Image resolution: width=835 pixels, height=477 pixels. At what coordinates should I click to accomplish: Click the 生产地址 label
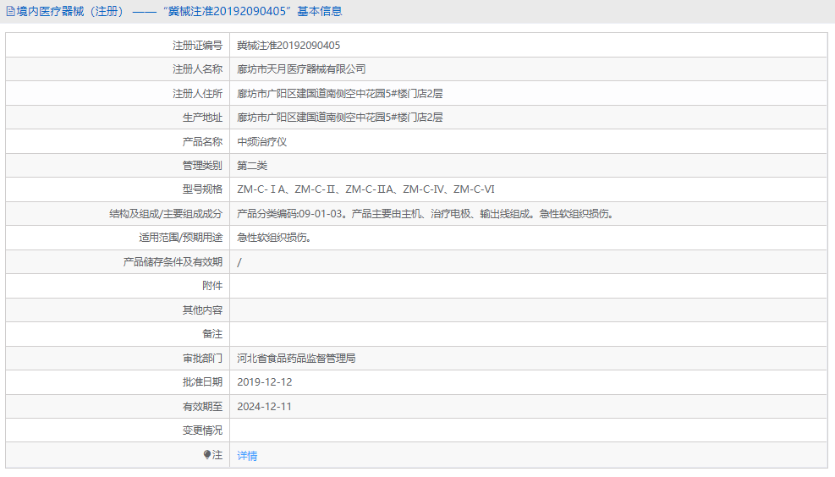click(202, 117)
